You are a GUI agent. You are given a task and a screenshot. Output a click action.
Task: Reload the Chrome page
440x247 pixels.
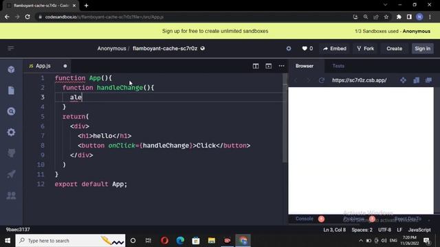coord(27,17)
